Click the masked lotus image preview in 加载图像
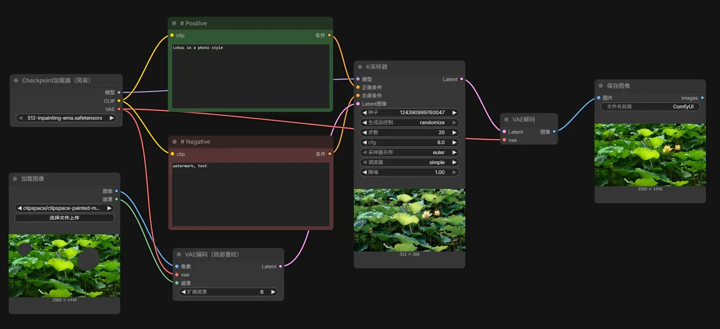720x329 pixels. pyautogui.click(x=64, y=266)
